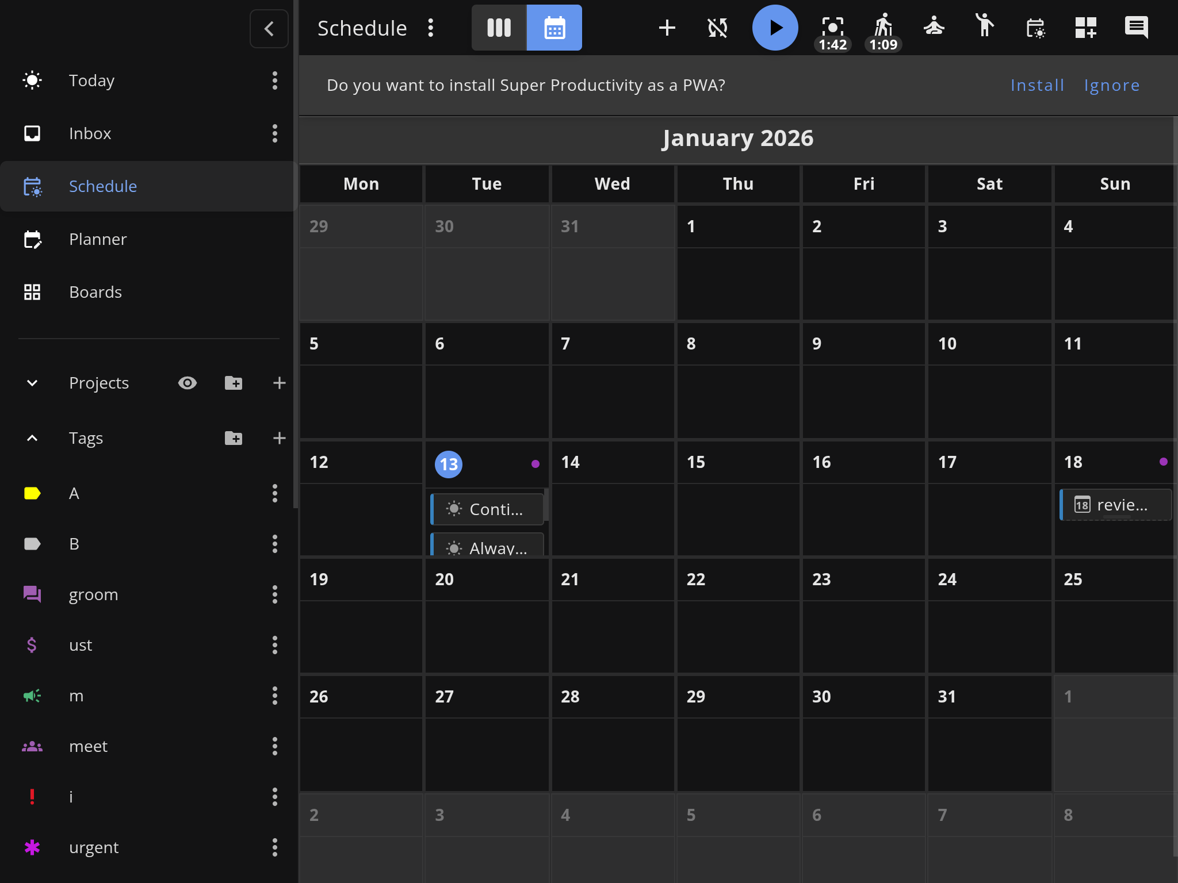The image size is (1178, 883).
Task: Collapse the sidebar with the arrow button
Action: click(269, 28)
